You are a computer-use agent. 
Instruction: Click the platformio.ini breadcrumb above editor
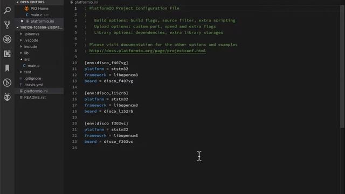(86, 2)
